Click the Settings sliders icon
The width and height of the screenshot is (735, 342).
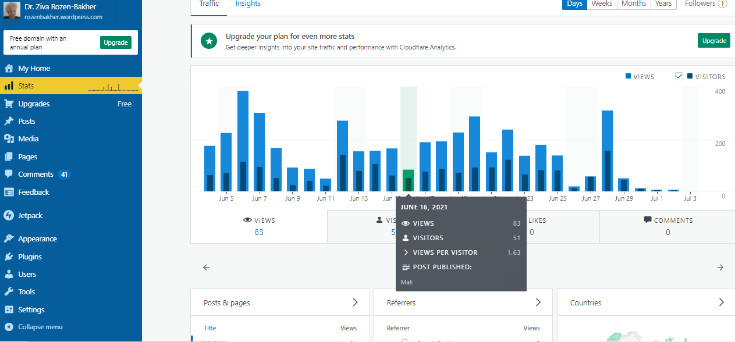9,309
